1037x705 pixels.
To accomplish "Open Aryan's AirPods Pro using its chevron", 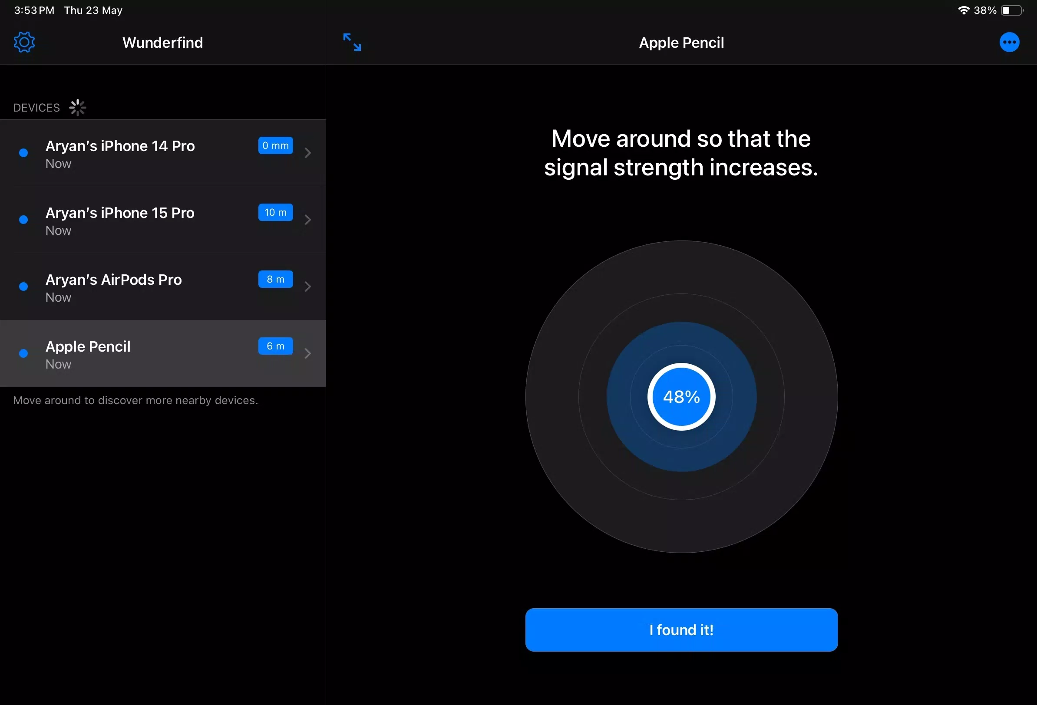I will [307, 287].
